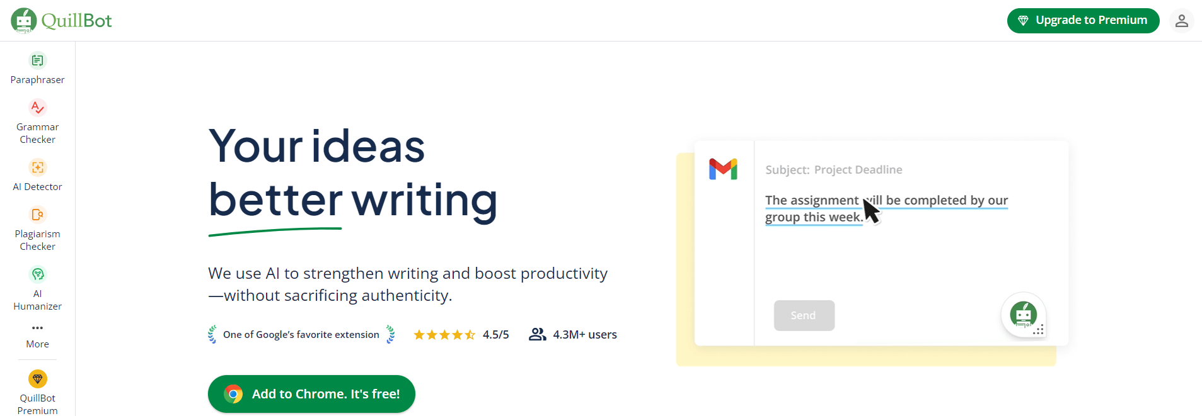
Task: Click the Gmail logo icon
Action: tap(723, 169)
